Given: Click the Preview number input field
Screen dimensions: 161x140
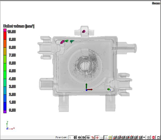Looking at the screenshot, I should (71, 137).
